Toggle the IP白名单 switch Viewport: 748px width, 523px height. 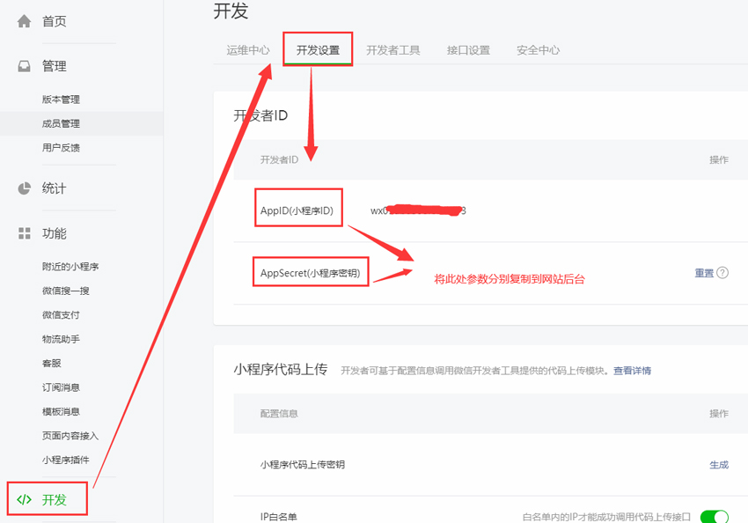(714, 516)
